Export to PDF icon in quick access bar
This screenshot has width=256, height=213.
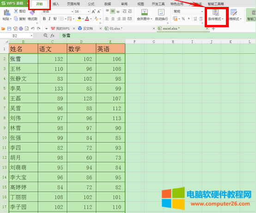(15, 29)
